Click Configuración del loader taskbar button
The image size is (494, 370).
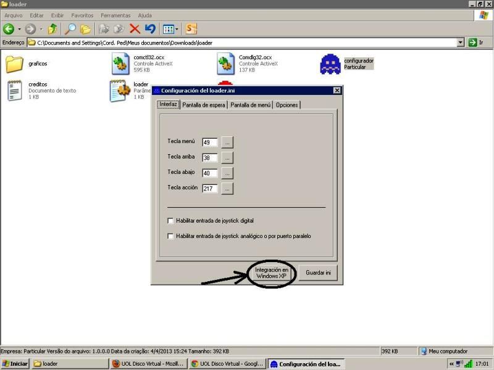306,364
